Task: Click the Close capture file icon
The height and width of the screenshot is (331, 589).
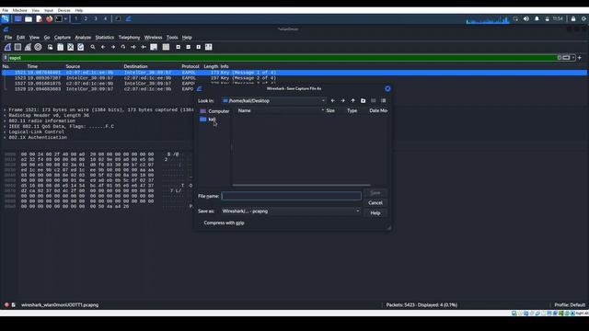Action: pos(70,47)
